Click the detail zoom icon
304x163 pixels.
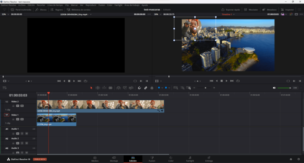pyautogui.click(x=182, y=88)
